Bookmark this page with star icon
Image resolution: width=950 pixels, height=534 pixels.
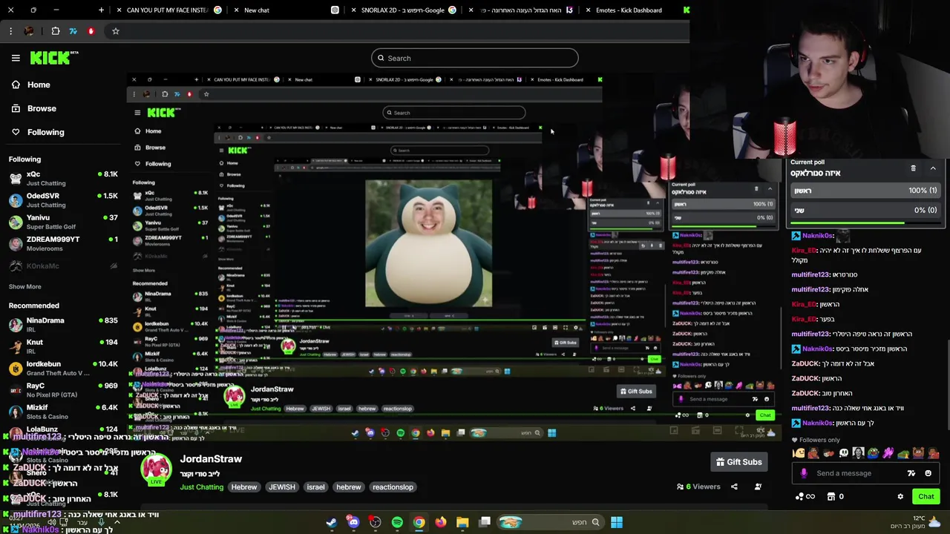(x=115, y=31)
